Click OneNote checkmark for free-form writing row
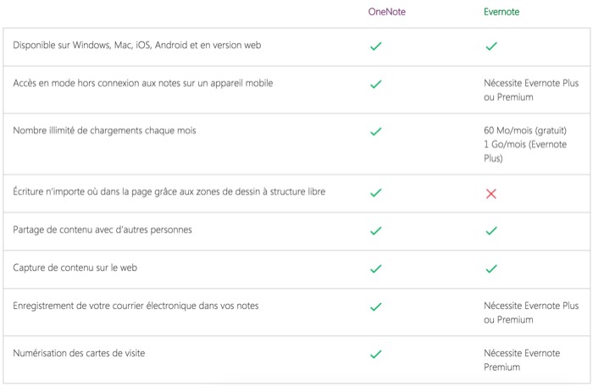Screen dimensions: 593x386 click(x=375, y=193)
